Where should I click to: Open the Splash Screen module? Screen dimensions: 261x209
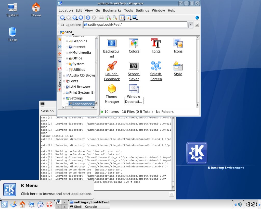point(156,71)
